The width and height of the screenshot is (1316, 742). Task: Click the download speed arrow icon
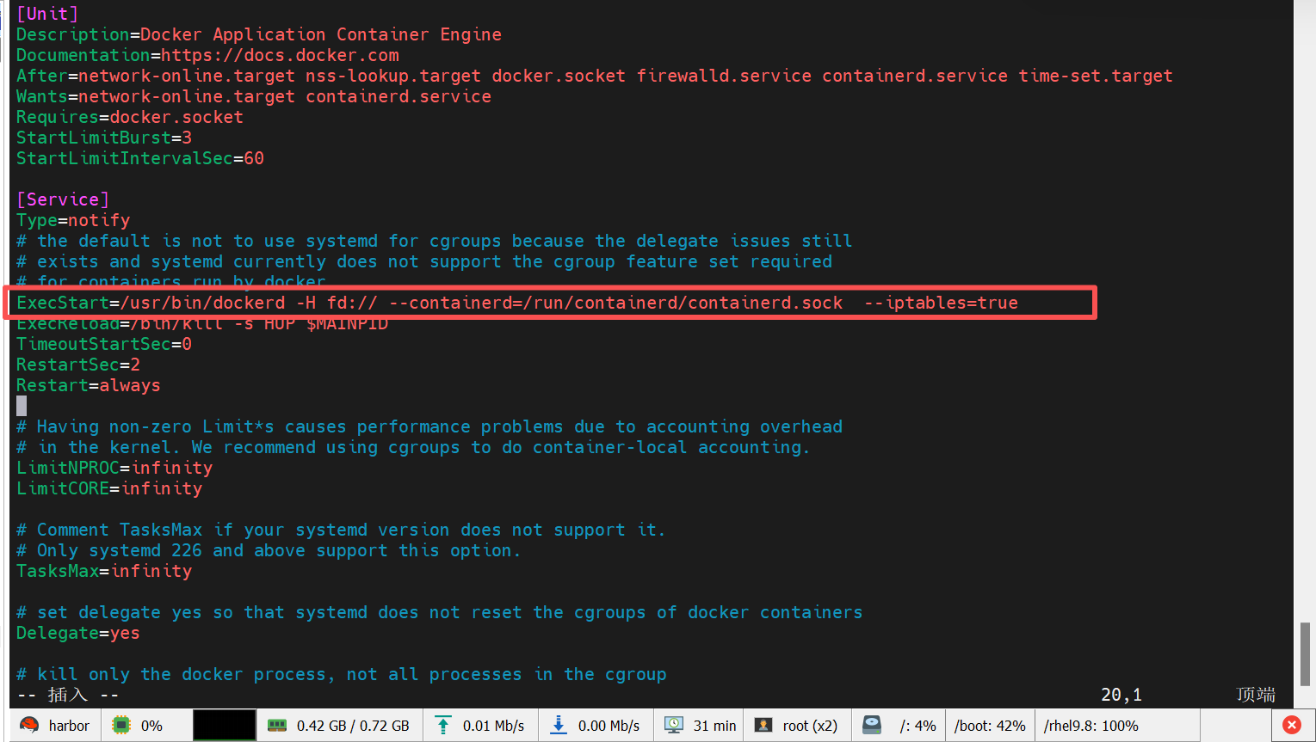(559, 726)
